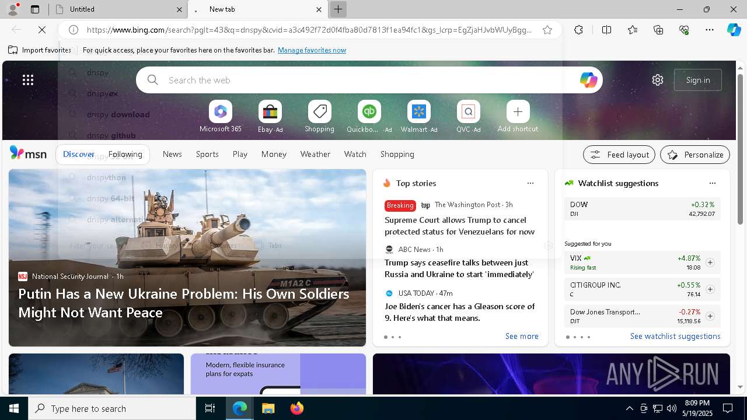Click the Sign in button

click(698, 80)
